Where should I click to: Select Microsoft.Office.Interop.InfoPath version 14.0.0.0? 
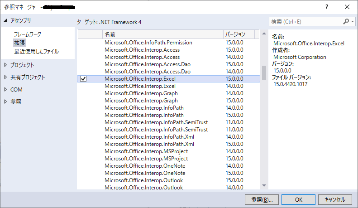point(168,108)
